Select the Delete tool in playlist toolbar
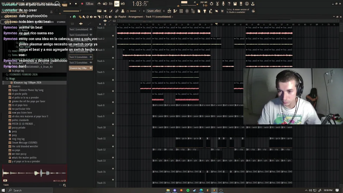Screen dimensions: 343x193 87,17
